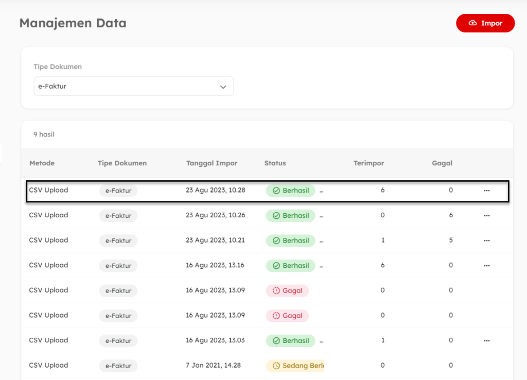527x380 pixels.
Task: Click the date 16 Agu 2023, 13.03
Action: point(216,340)
